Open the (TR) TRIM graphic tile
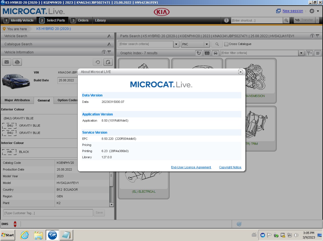 pos(261,129)
